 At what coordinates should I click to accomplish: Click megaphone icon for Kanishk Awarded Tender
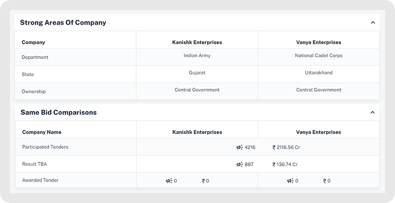click(168, 181)
